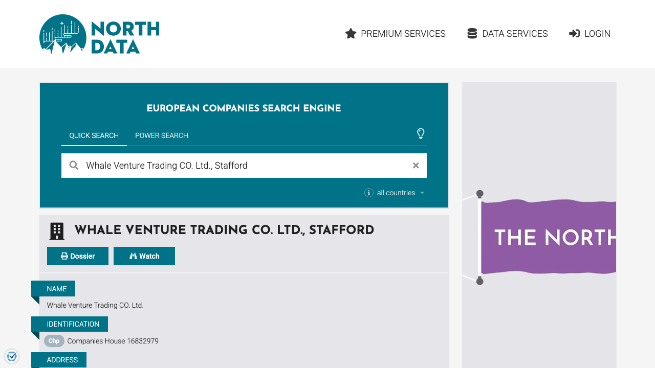
Task: Click the magnifying glass in search bar
Action: pyautogui.click(x=74, y=165)
